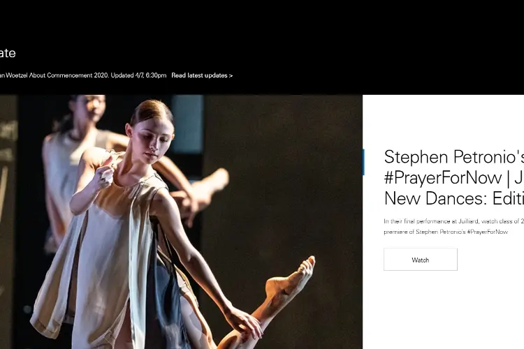Click the #PrayerForNow line of the headline

(454, 177)
